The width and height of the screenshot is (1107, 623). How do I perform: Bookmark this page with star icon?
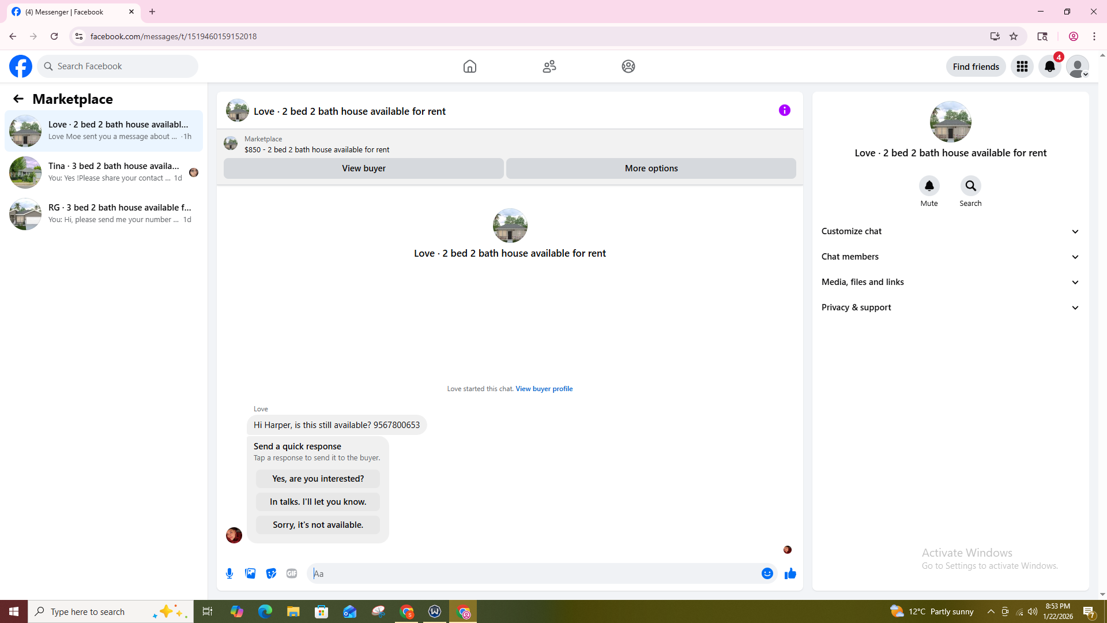[x=1014, y=36]
